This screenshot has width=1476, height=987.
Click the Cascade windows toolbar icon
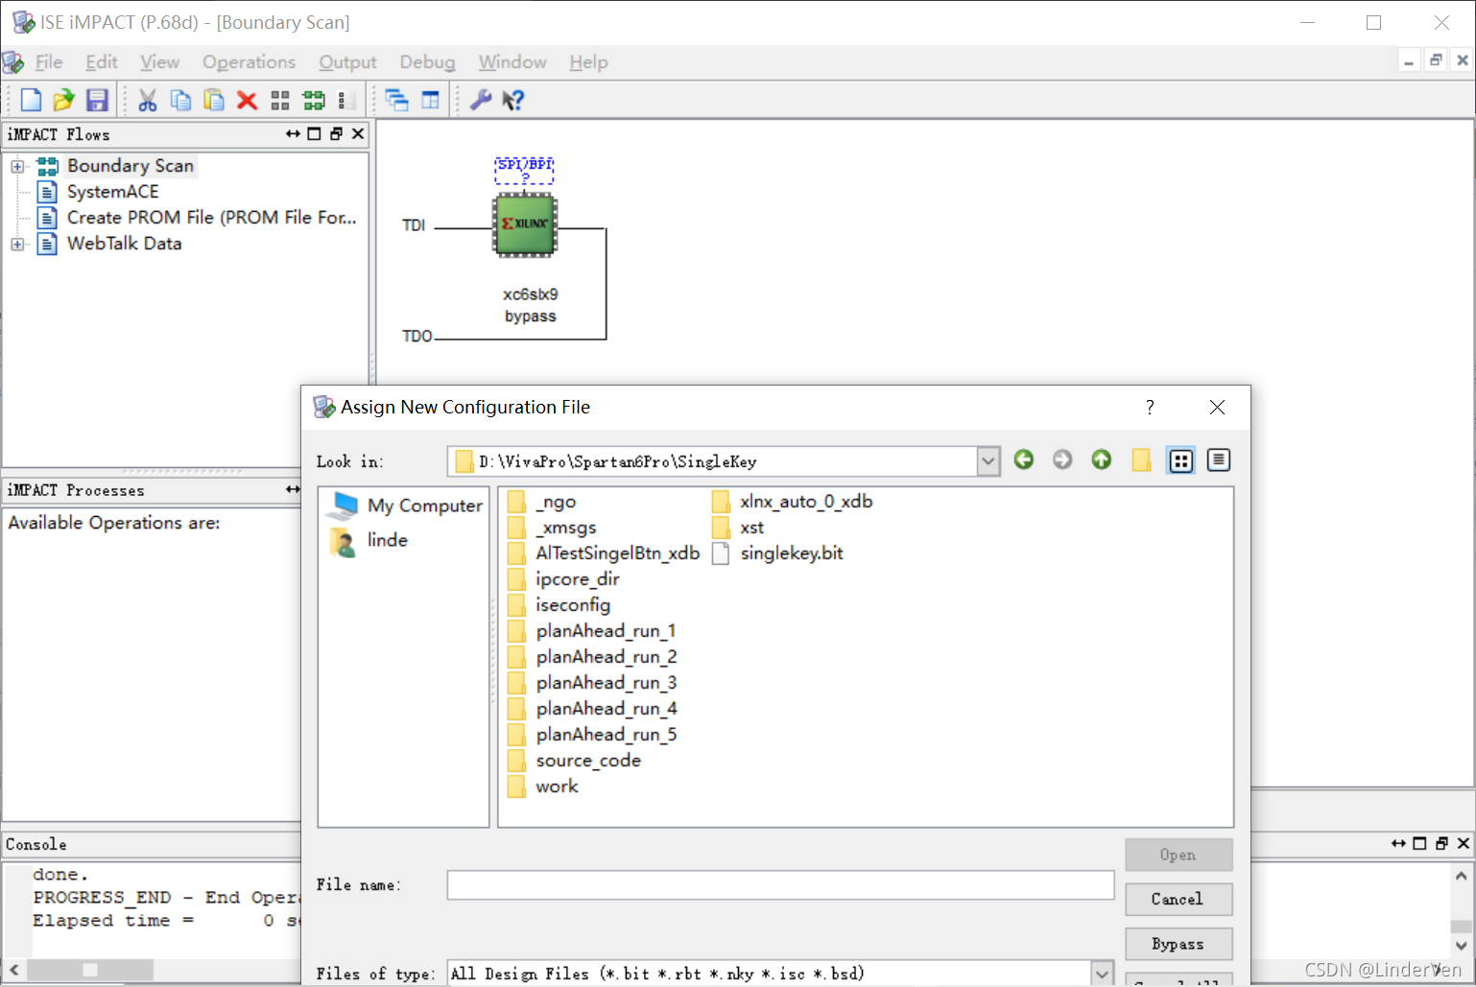click(x=396, y=100)
